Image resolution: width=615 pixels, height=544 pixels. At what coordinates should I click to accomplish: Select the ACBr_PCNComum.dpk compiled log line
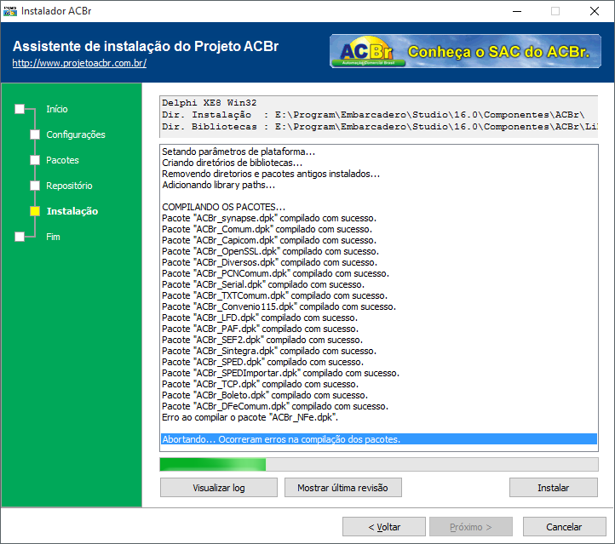275,273
